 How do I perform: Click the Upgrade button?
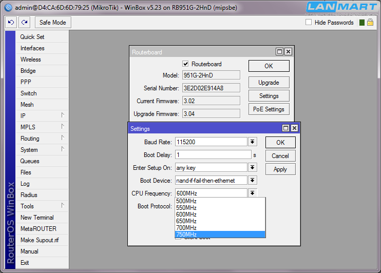[269, 83]
